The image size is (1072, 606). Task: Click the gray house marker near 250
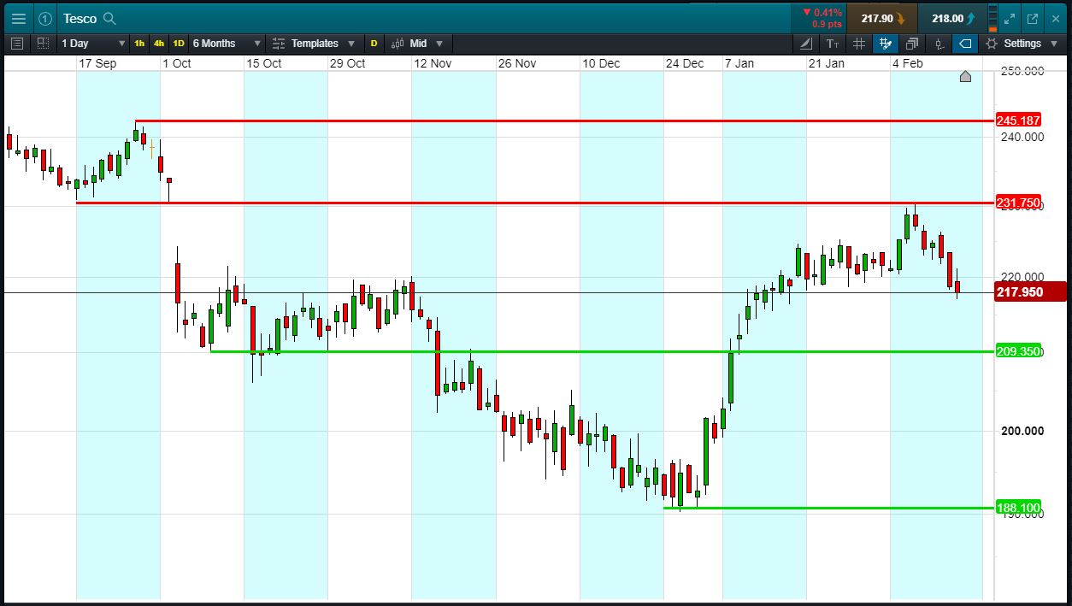[965, 77]
